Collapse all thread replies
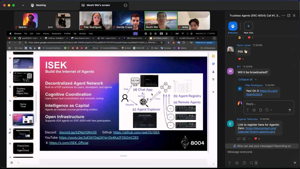Viewport: 300px width, 169px height. click(x=247, y=79)
